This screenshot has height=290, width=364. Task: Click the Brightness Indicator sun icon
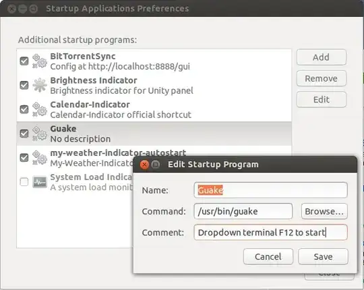40,85
